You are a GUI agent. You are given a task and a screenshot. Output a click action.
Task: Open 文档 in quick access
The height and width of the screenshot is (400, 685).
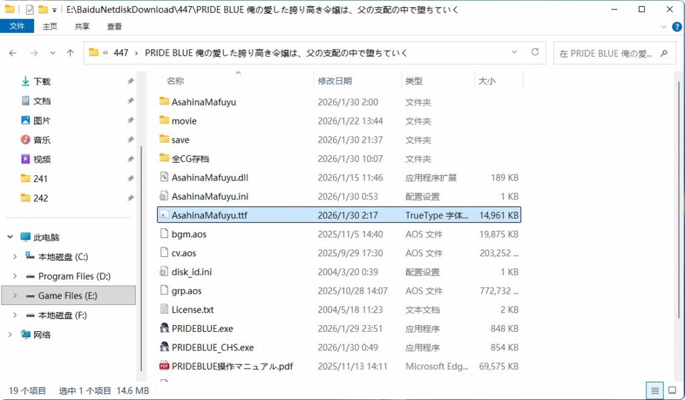tap(42, 101)
